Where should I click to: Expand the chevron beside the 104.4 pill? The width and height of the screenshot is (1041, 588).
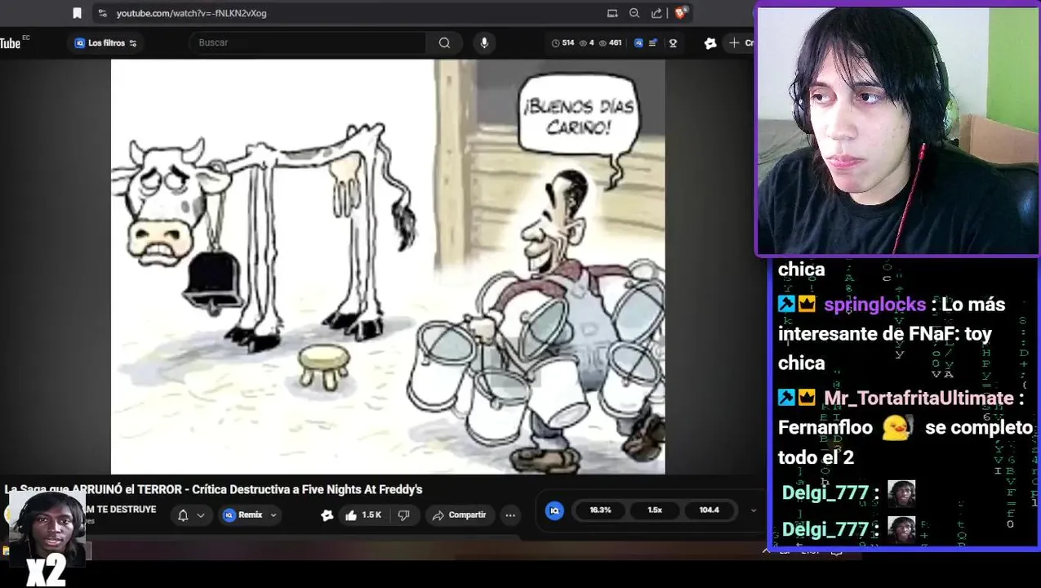pos(753,510)
